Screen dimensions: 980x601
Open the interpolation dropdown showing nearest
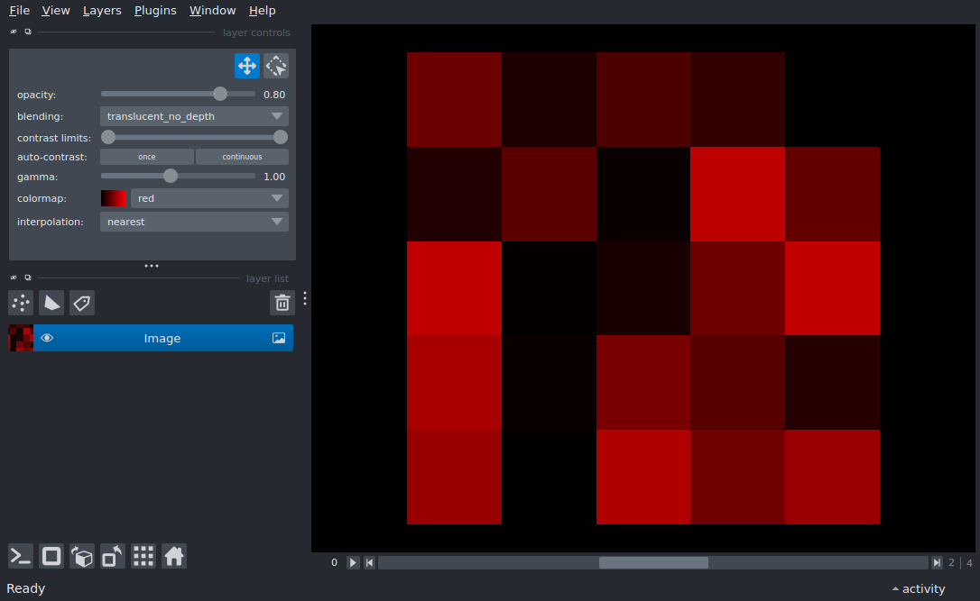pos(194,222)
